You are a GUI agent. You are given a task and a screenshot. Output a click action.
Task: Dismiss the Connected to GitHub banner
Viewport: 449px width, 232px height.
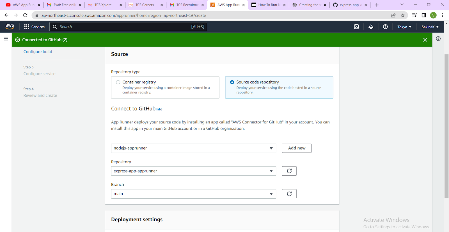coord(425,40)
